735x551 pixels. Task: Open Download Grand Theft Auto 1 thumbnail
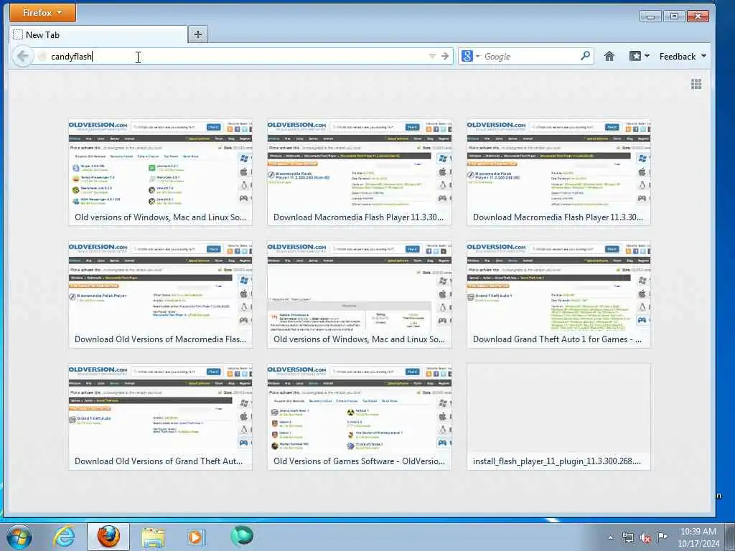[558, 294]
